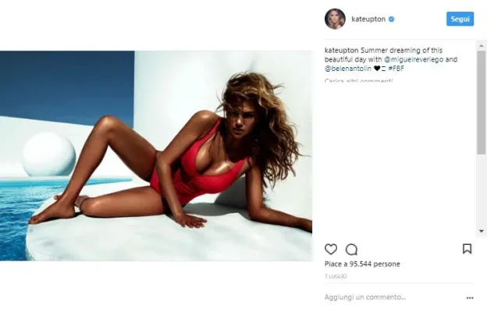487x312 pixels.
Task: Like the post with the heart icon
Action: (330, 249)
